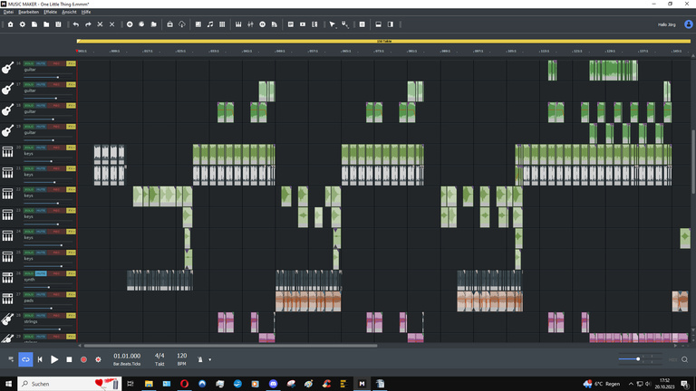Viewport: 696px width, 391px height.
Task: Click the undo arrow in the toolbar
Action: 76,24
